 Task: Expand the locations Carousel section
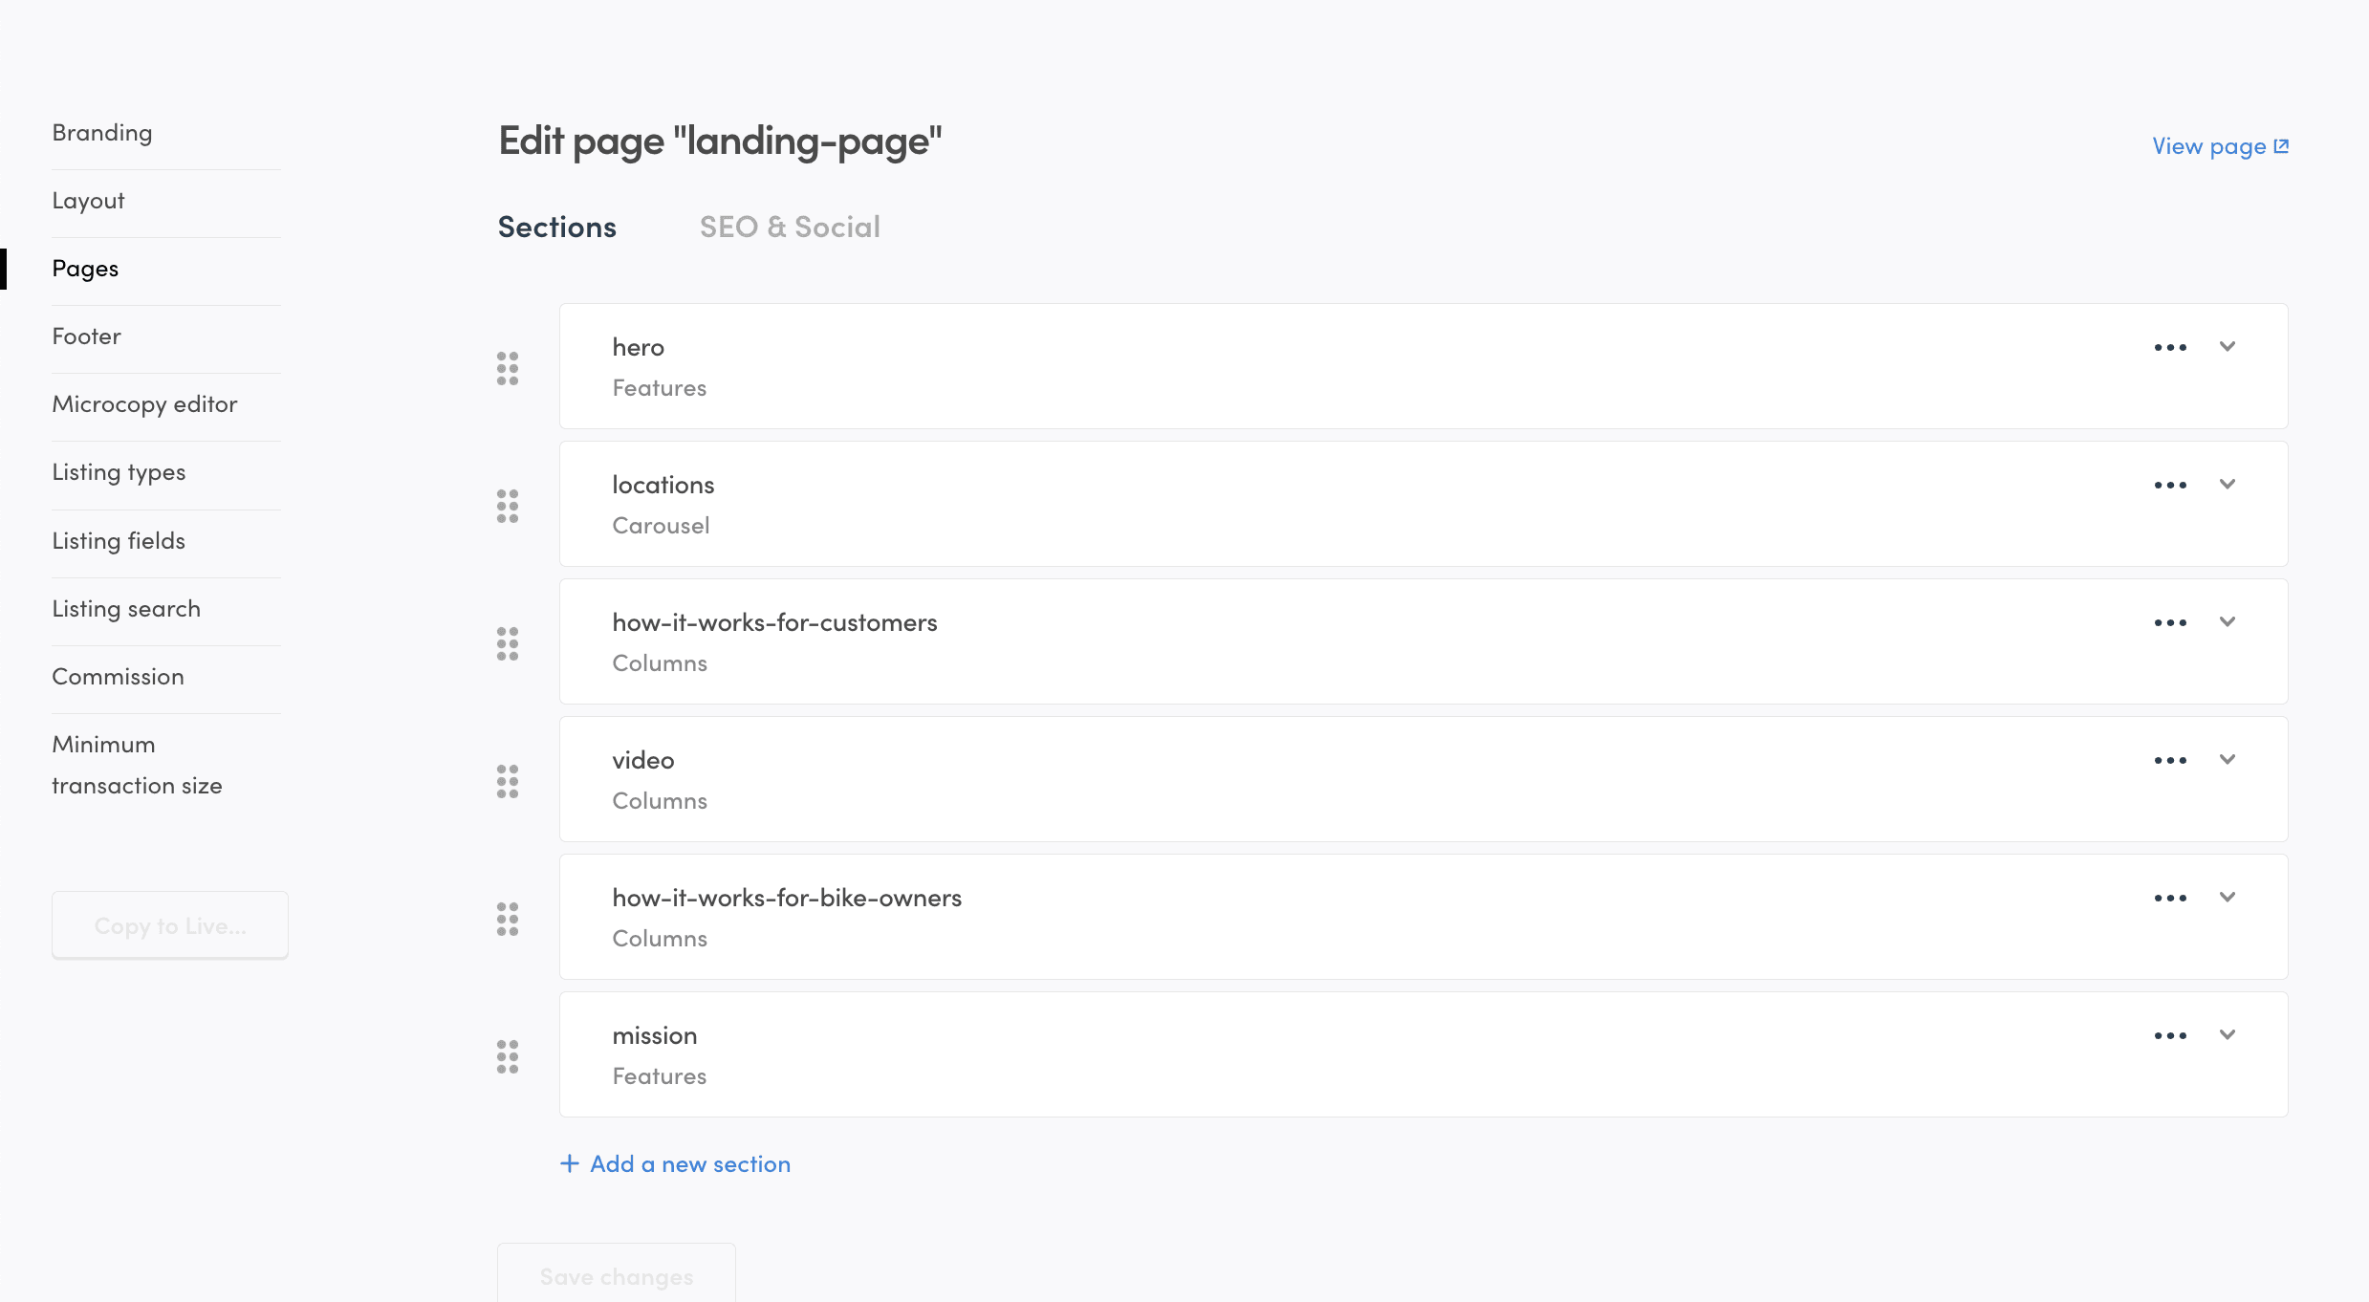(x=2228, y=484)
